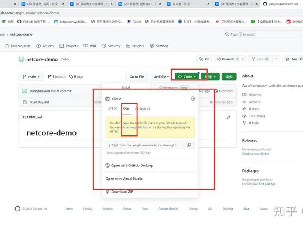Open the Pull requests tab
This screenshot has height=227, width=303.
pos(18,46)
